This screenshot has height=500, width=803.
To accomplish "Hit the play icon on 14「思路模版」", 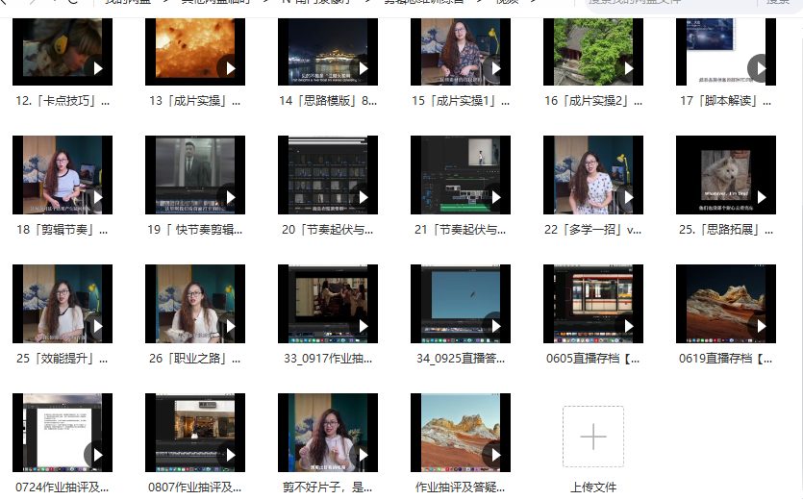I will pyautogui.click(x=363, y=68).
